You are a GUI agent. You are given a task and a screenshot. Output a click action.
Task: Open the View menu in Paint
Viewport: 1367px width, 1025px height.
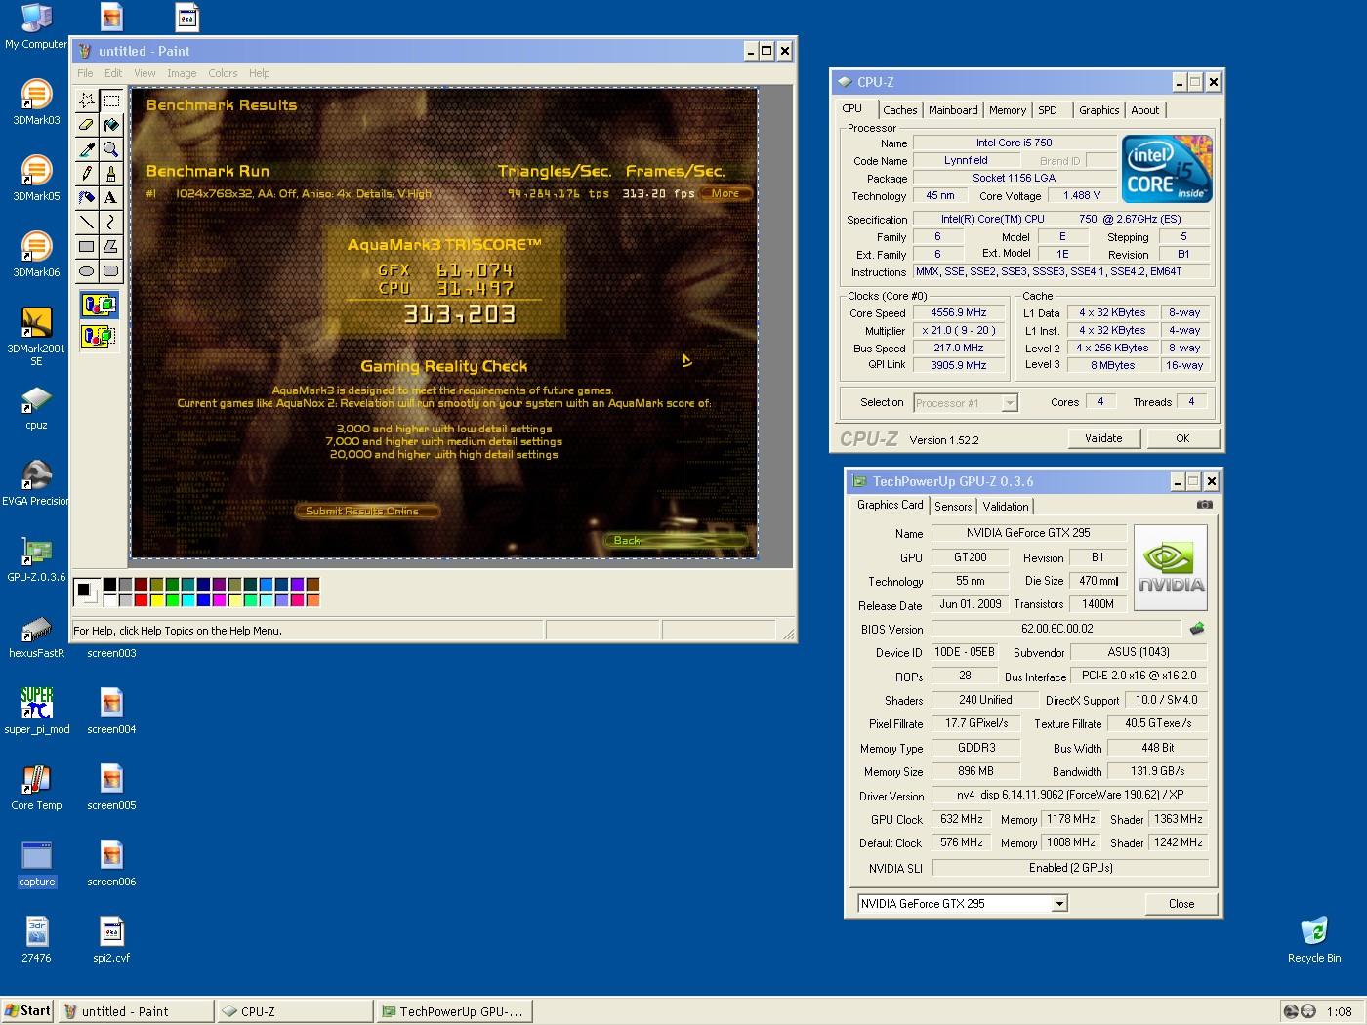(x=145, y=73)
